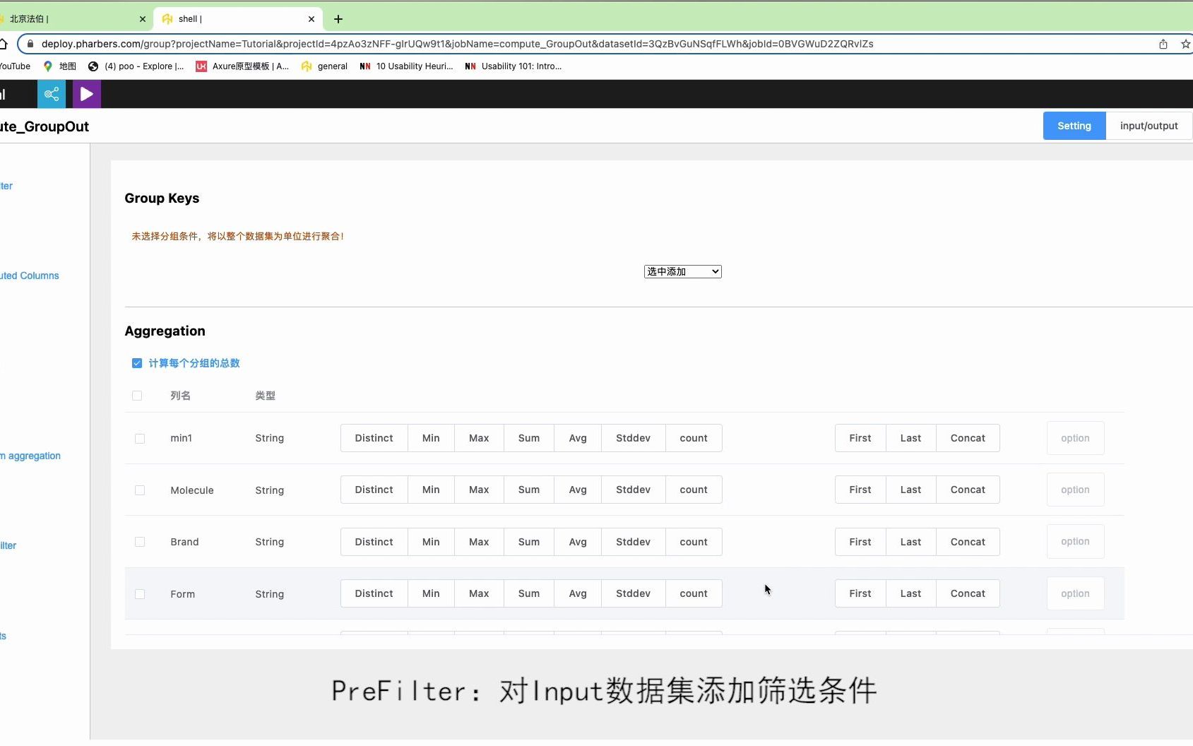
Task: Click Last for the min1 column
Action: 910,438
